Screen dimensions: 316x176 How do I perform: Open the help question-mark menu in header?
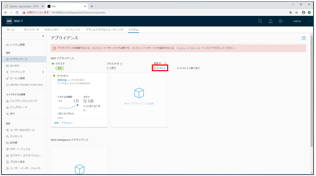[281, 21]
